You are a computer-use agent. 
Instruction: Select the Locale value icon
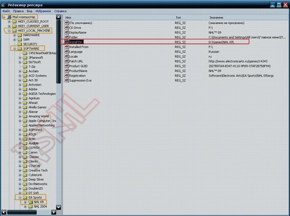tap(66, 57)
